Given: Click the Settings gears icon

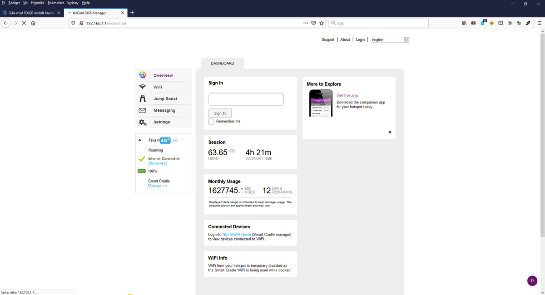Looking at the screenshot, I should coord(143,122).
